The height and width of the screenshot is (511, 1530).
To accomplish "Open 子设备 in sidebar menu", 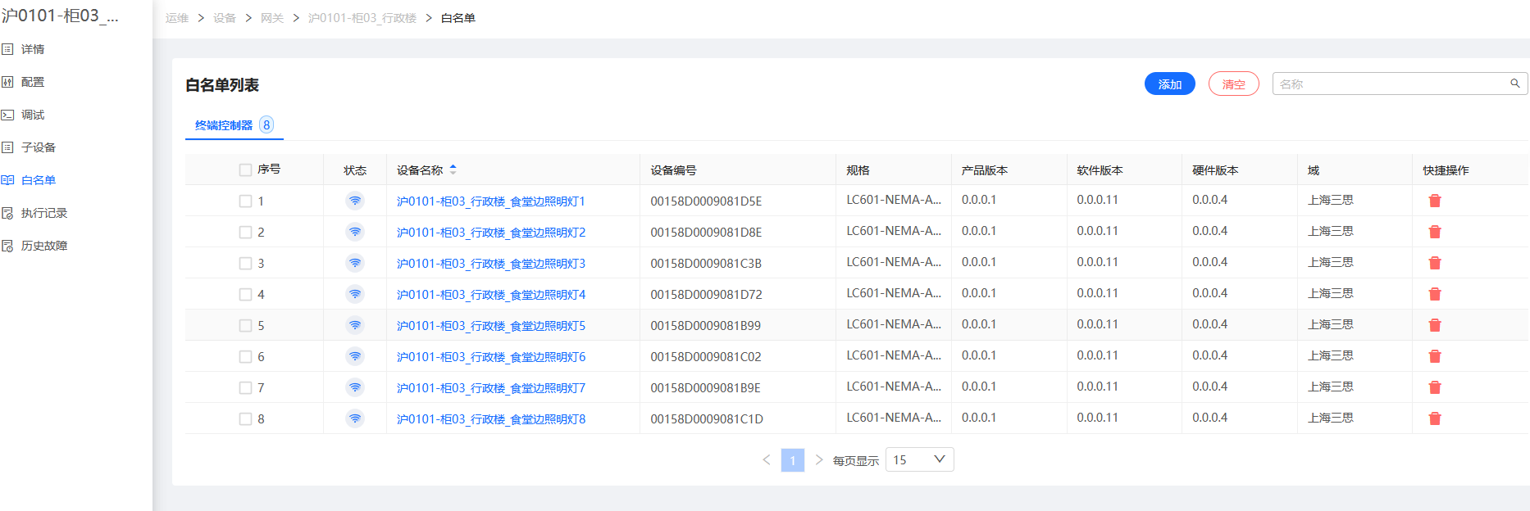I will [x=39, y=147].
